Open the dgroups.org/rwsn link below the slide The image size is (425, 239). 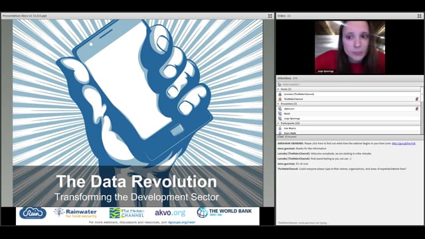tap(181, 222)
